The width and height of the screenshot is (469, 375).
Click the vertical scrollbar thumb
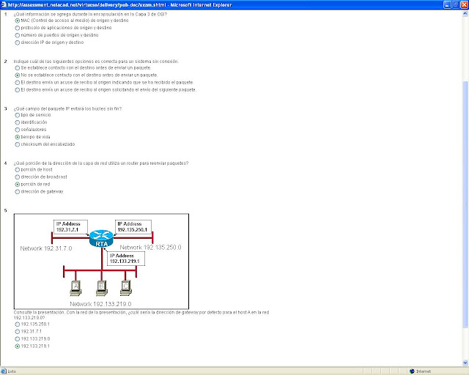tap(465, 205)
